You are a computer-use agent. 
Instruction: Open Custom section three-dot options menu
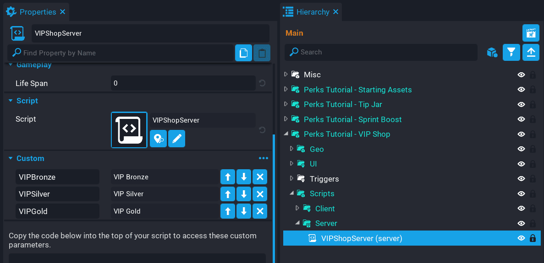click(x=263, y=158)
